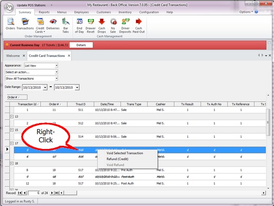
Task: Open the Credit Cards ribbon icon
Action: (40, 25)
